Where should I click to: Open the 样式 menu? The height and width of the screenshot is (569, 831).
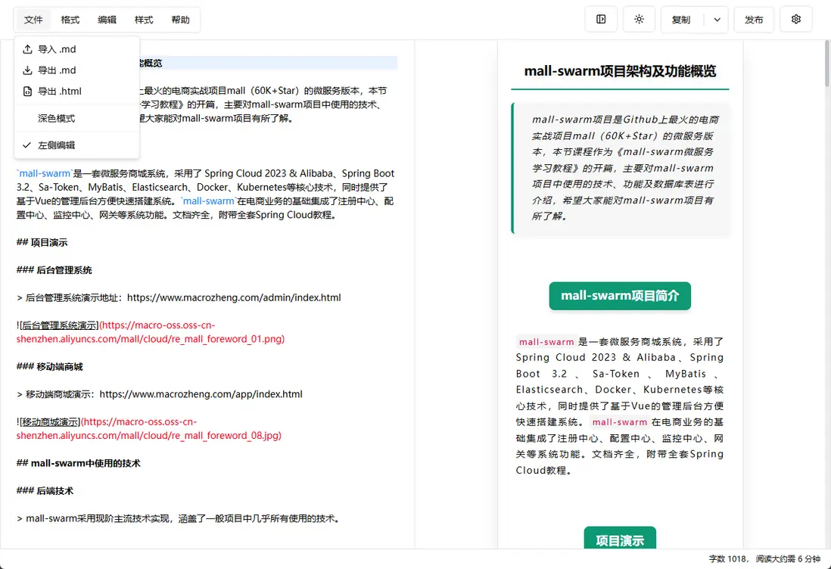pyautogui.click(x=144, y=20)
